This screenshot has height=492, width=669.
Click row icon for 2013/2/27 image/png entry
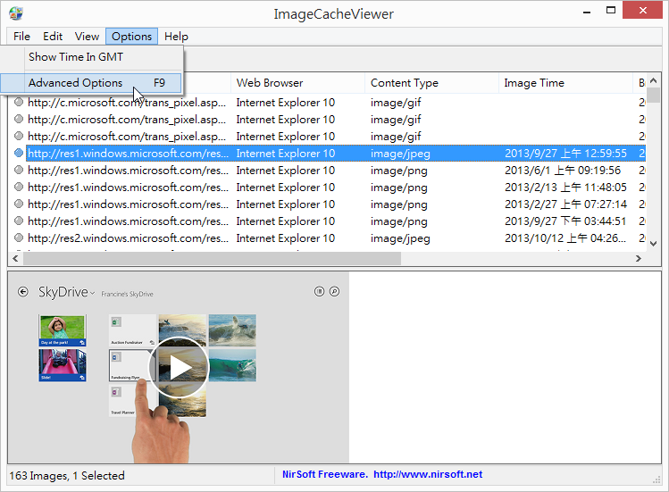(19, 204)
